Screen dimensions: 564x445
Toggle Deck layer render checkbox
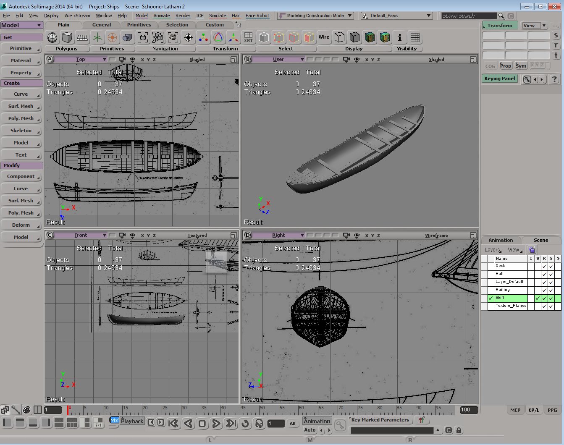coord(544,266)
